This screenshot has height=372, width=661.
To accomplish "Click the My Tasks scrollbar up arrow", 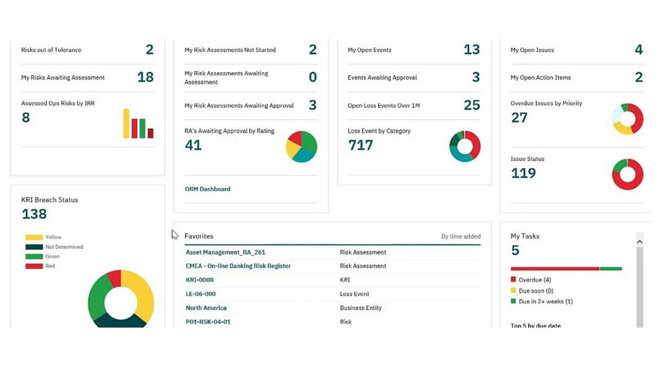I will click(640, 242).
